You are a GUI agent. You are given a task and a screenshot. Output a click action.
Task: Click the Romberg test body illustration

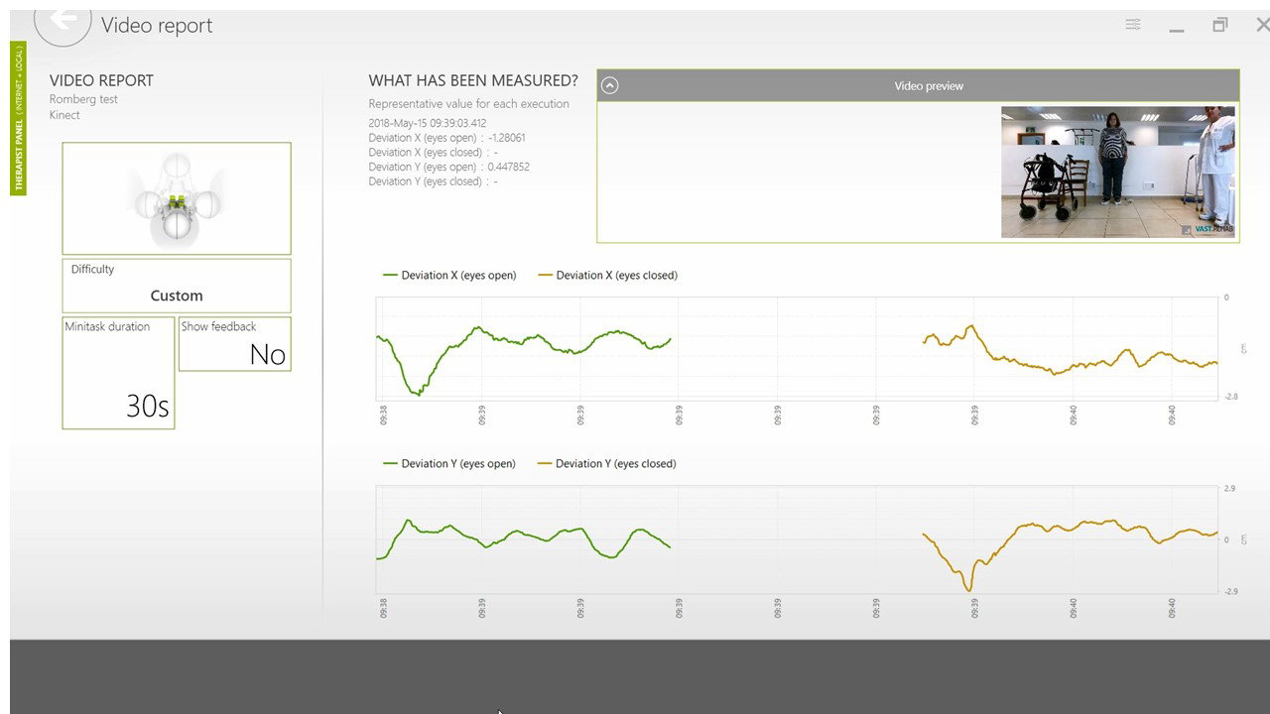pos(177,198)
